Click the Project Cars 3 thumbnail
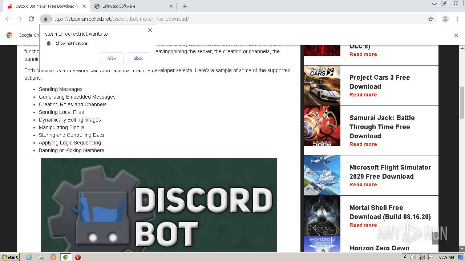Screen dimensions: 465x262 pyautogui.click(x=322, y=86)
